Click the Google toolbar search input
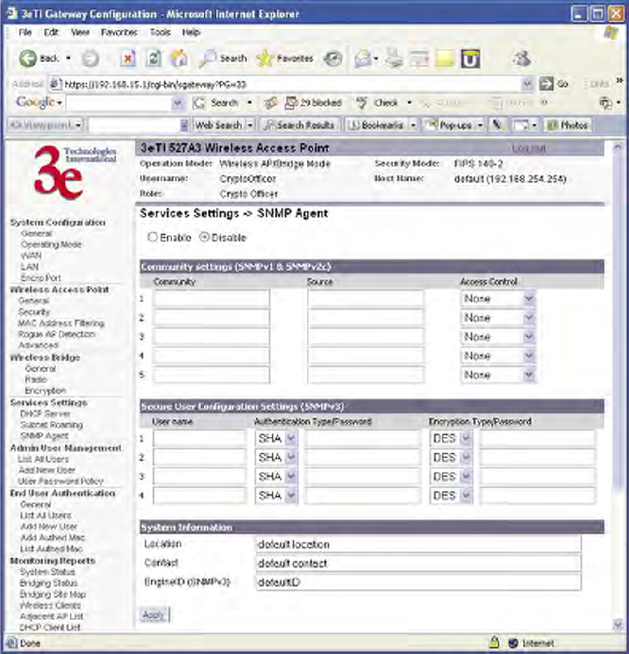 [119, 103]
